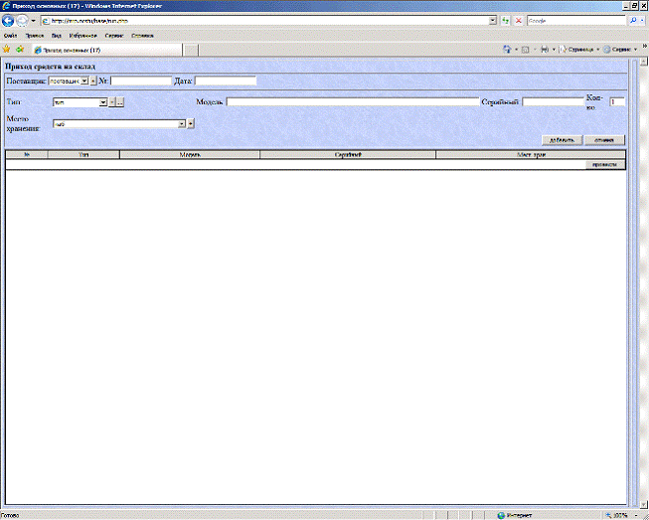Viewport: 649px width, 520px height.
Task: Click the plus button beside Место хранения
Action: (191, 124)
